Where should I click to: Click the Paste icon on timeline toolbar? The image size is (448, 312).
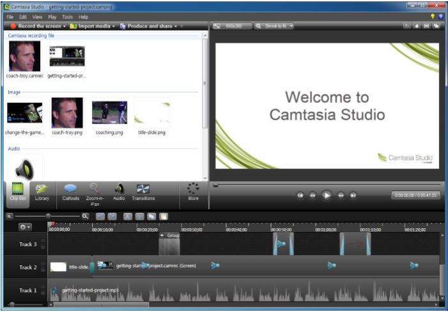click(x=164, y=217)
